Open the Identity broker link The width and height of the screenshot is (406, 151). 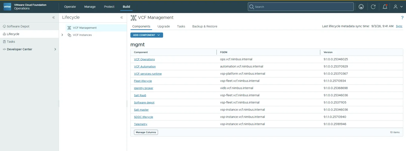[144, 88]
